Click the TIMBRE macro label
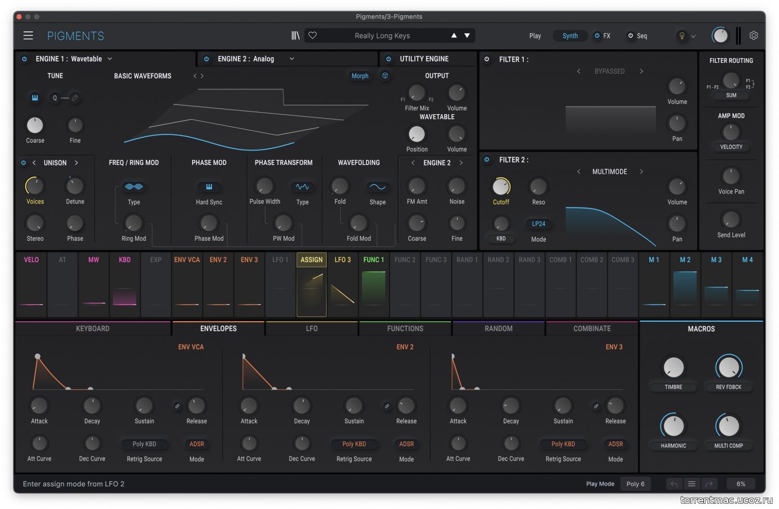779x509 pixels. click(x=674, y=387)
